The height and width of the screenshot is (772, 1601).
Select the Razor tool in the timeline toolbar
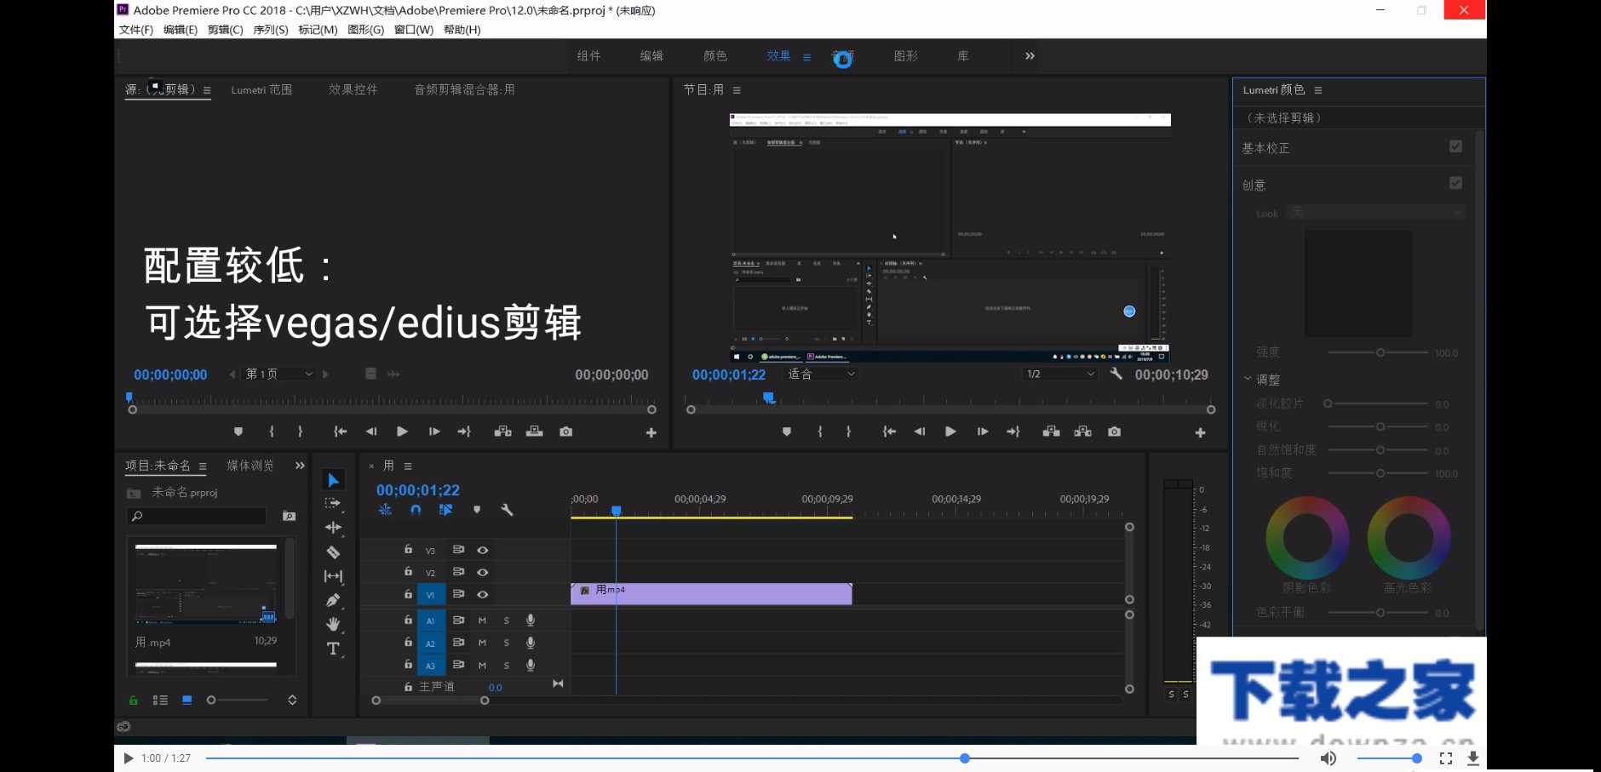[x=333, y=552]
